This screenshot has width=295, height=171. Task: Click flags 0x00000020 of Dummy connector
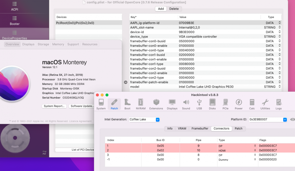pos(268,159)
